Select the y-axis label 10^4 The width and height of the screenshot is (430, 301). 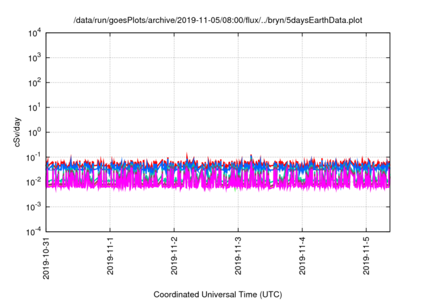[x=35, y=34]
